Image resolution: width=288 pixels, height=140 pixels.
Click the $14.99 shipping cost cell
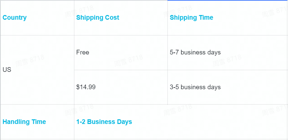(121, 87)
